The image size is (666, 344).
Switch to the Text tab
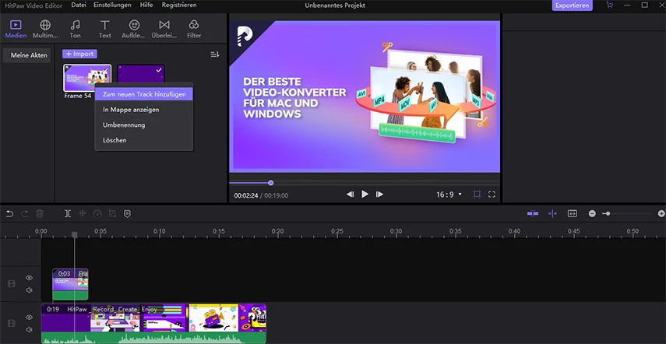click(x=105, y=30)
